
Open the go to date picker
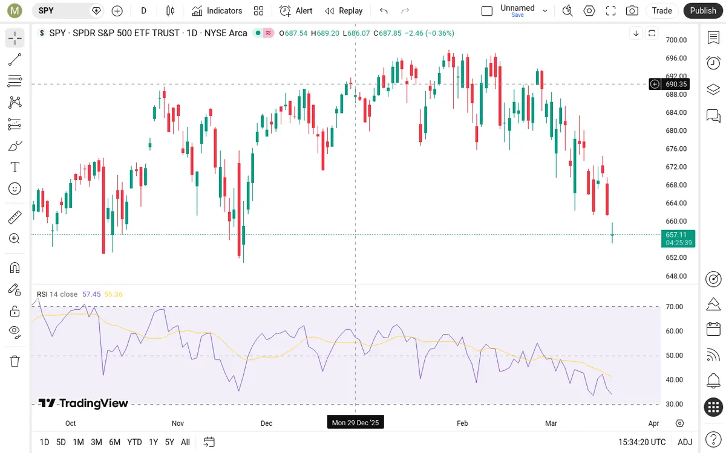(x=209, y=442)
